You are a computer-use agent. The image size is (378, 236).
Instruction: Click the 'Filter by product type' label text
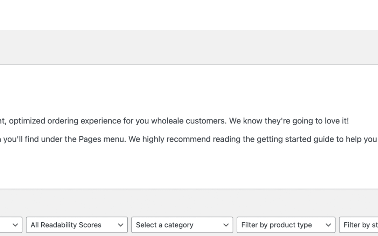[x=276, y=225]
